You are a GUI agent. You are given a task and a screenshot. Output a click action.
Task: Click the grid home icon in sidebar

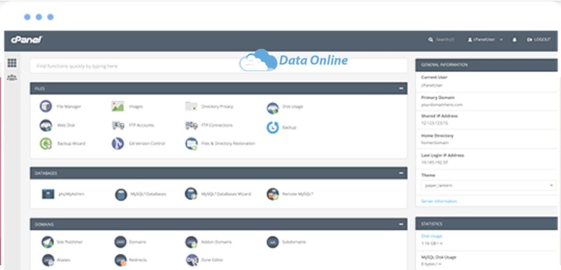[12, 63]
